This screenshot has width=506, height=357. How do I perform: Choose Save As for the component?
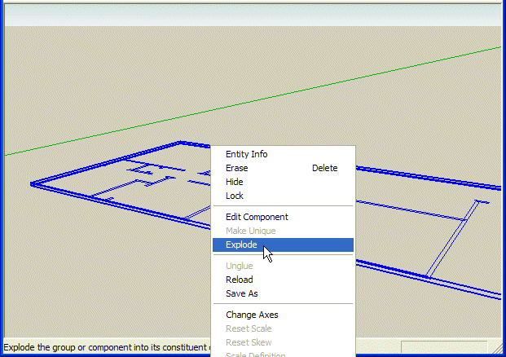(x=241, y=293)
